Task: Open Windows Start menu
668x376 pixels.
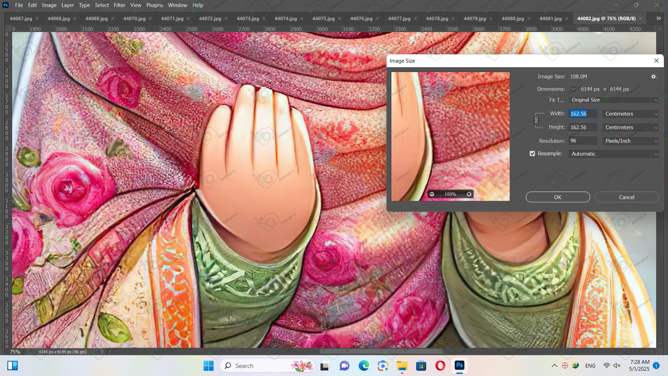Action: tap(209, 366)
